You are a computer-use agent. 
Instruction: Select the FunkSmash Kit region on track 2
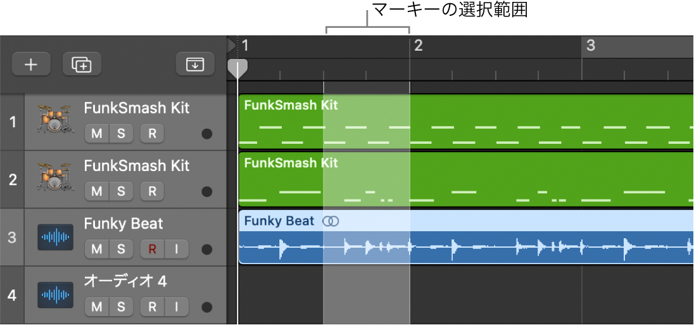click(466, 179)
